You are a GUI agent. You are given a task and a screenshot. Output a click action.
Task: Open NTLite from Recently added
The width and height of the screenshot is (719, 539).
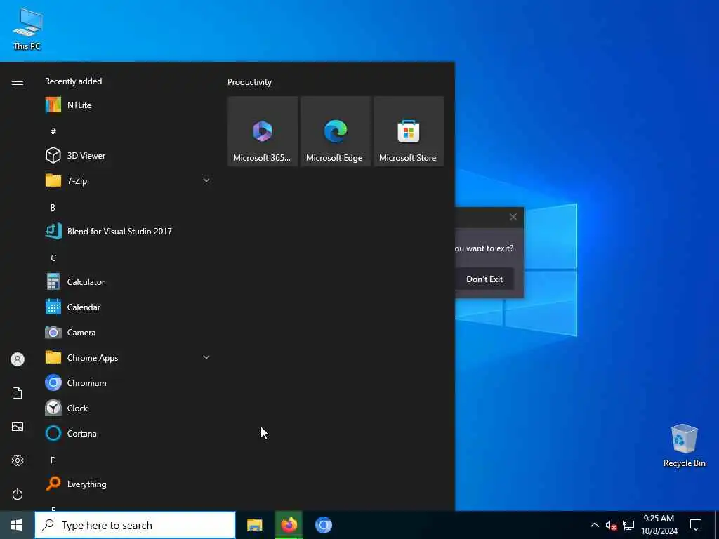[128, 105]
